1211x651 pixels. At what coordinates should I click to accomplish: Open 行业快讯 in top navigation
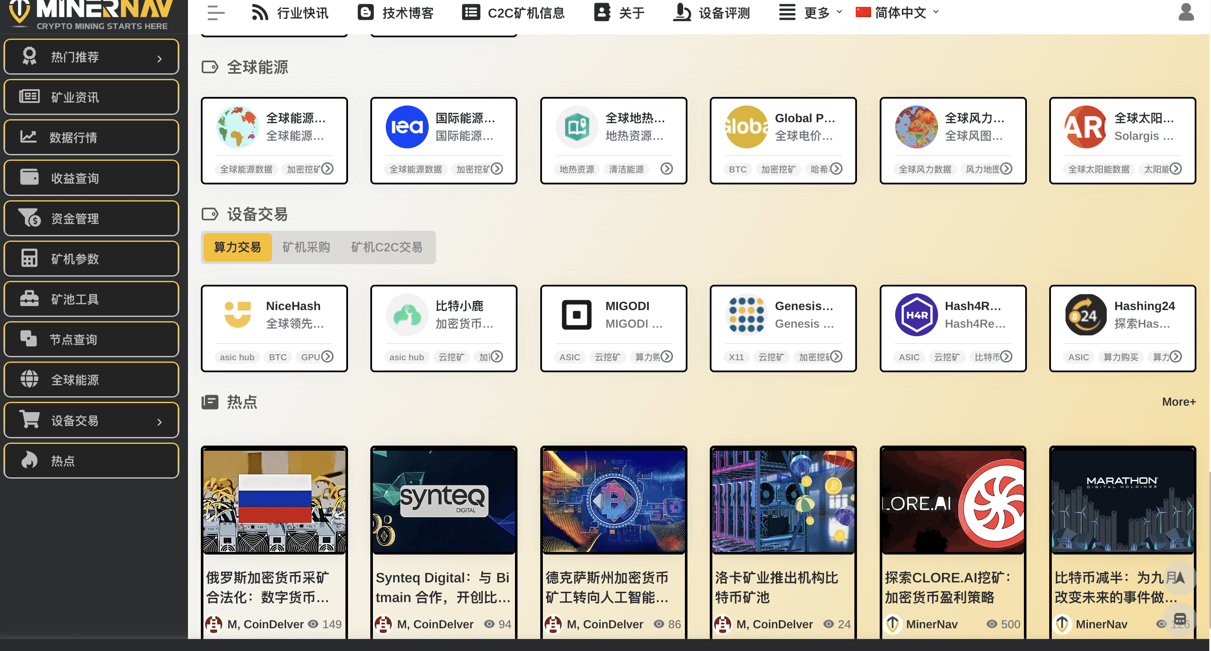click(290, 13)
